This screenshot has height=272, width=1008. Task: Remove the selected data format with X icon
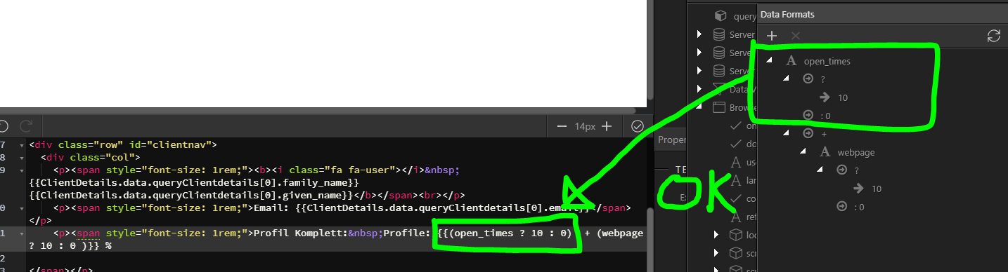795,35
